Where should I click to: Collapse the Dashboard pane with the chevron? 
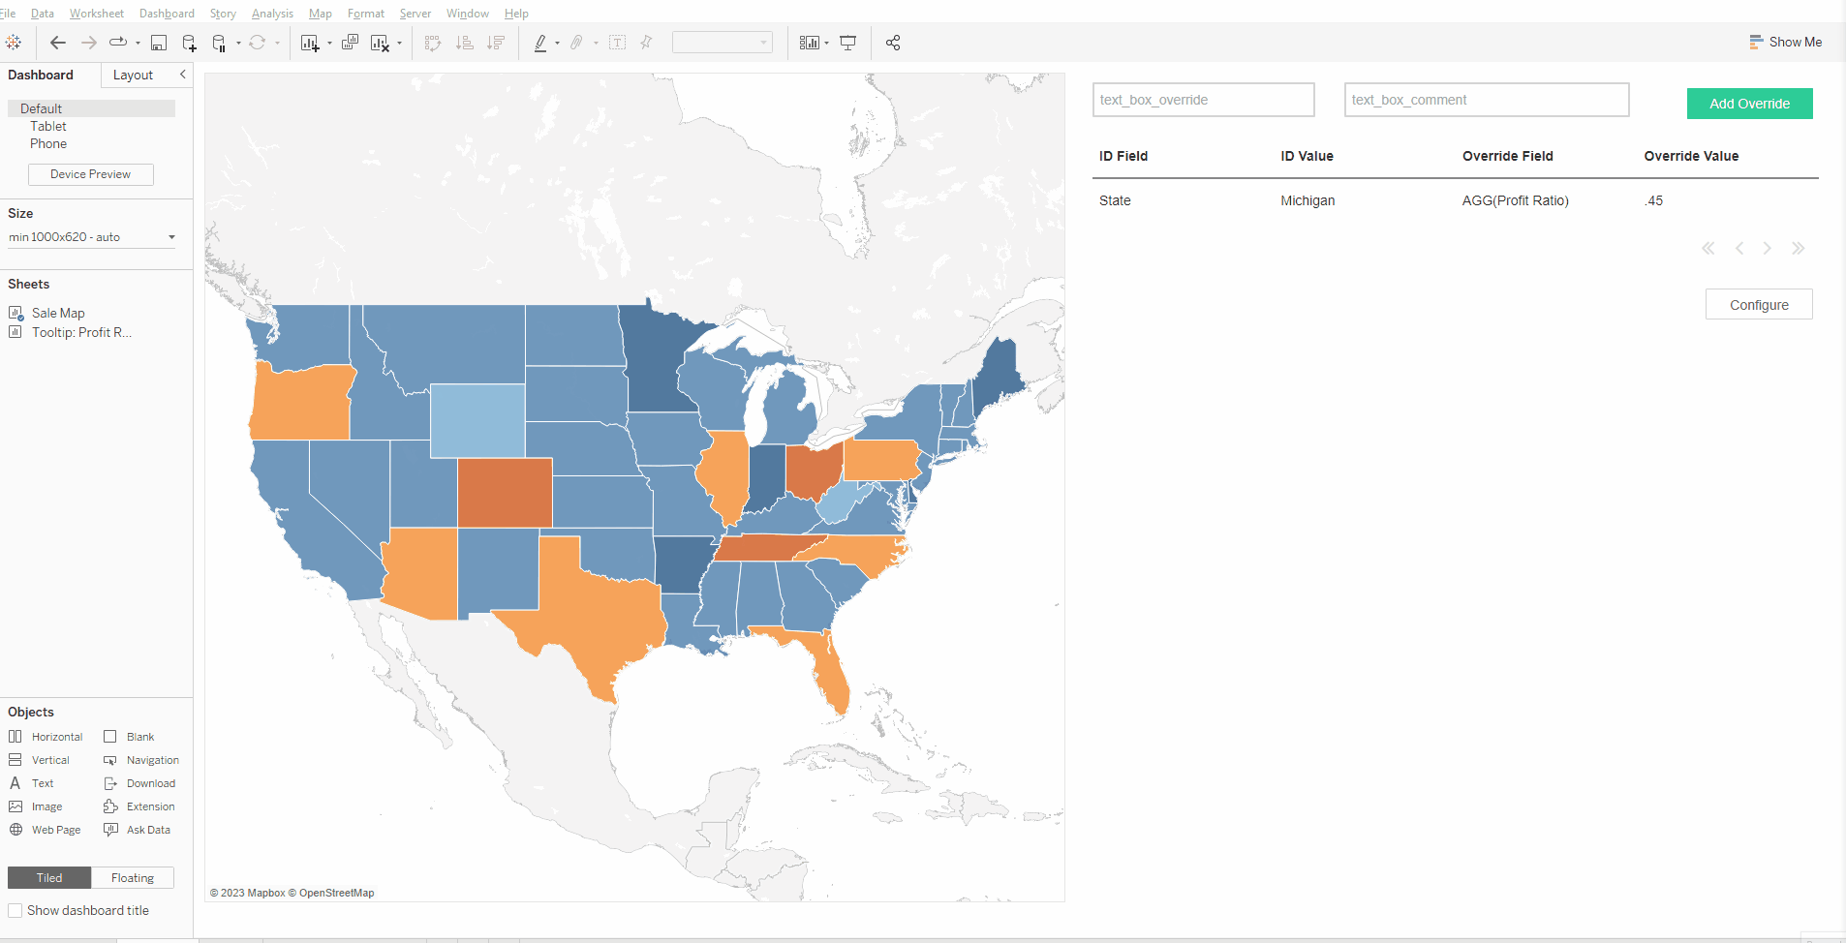183,75
